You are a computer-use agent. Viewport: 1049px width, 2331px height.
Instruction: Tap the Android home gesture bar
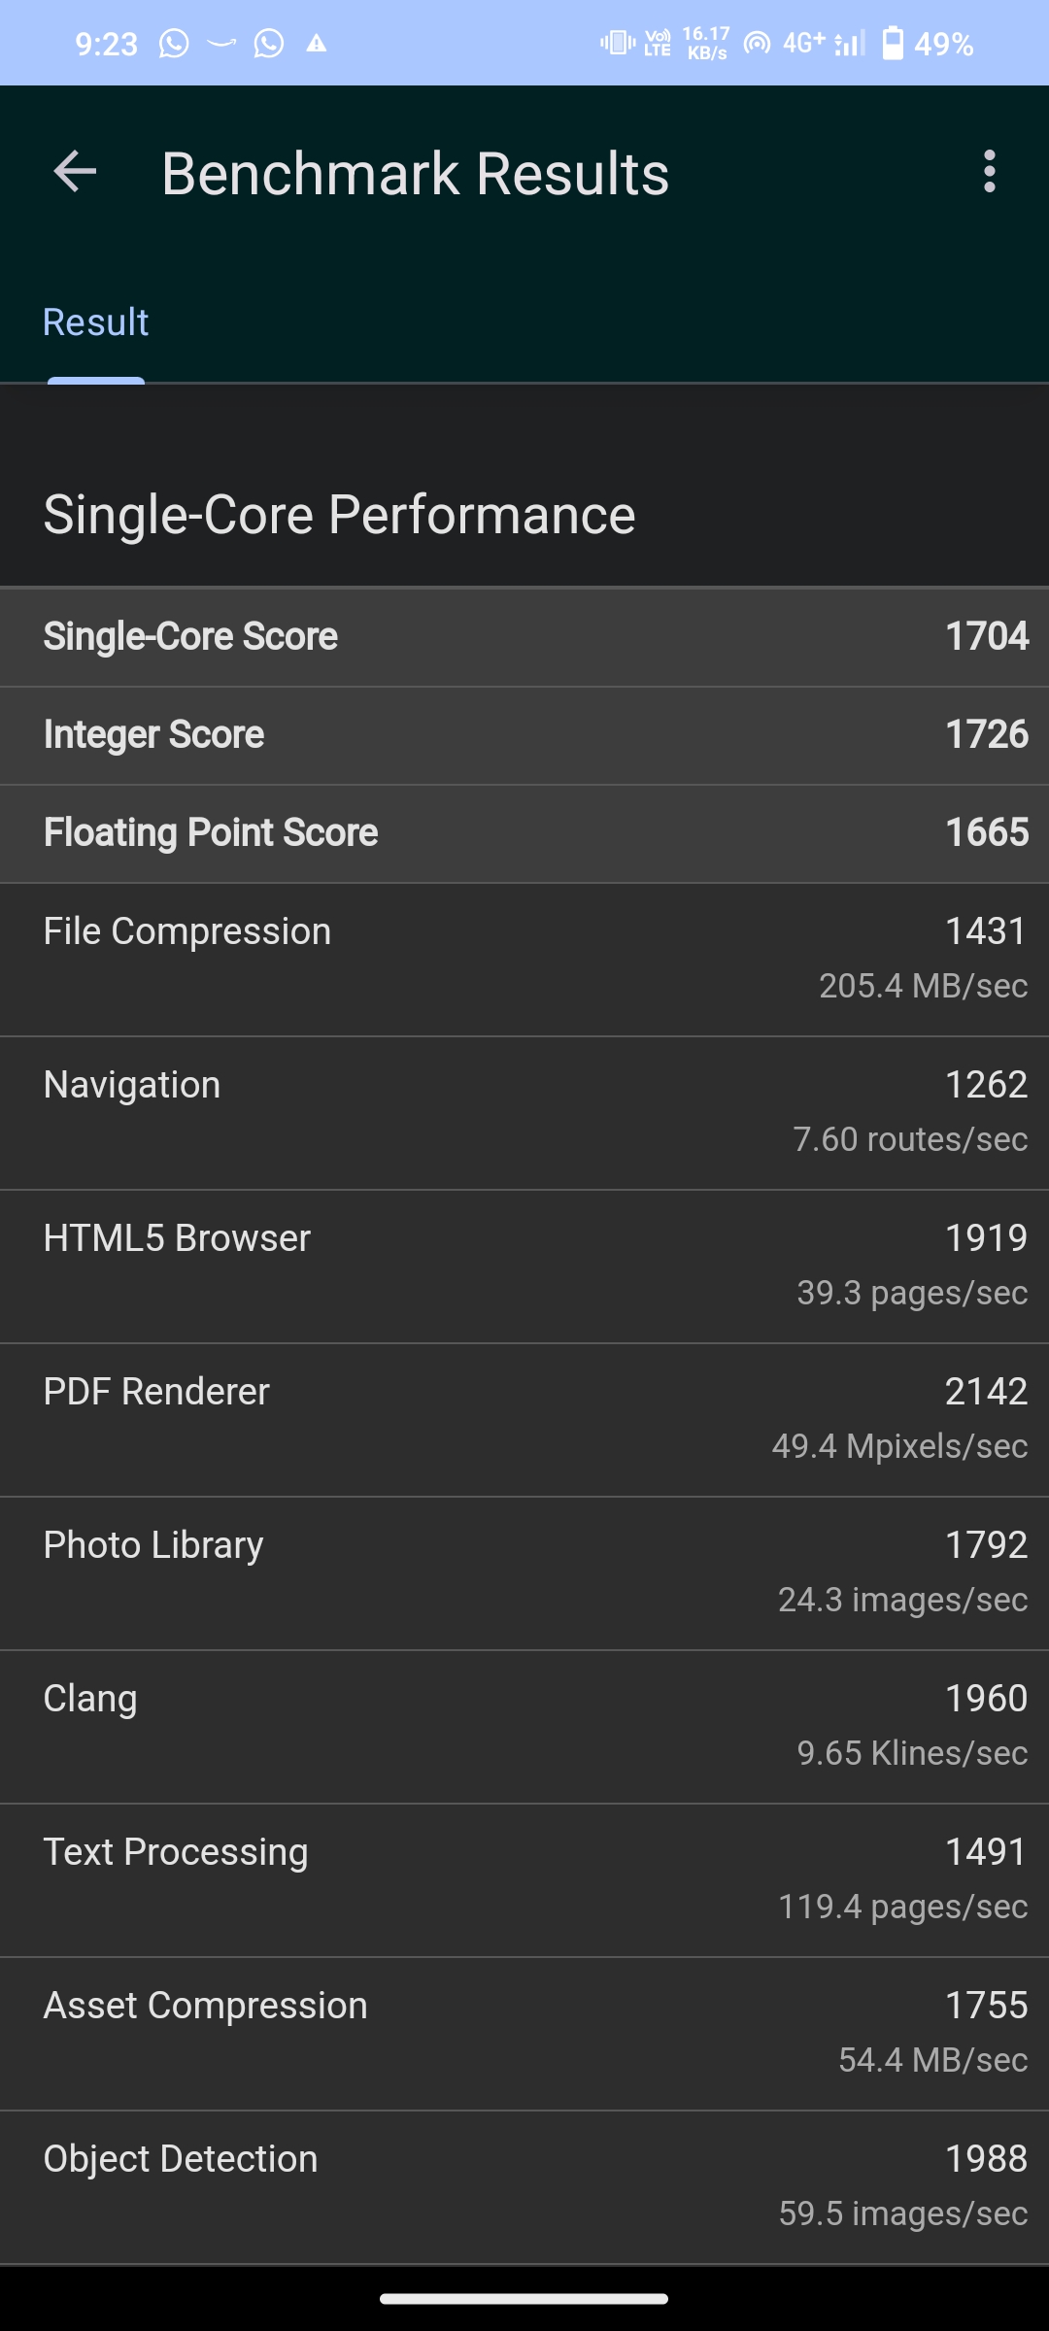point(524,2298)
